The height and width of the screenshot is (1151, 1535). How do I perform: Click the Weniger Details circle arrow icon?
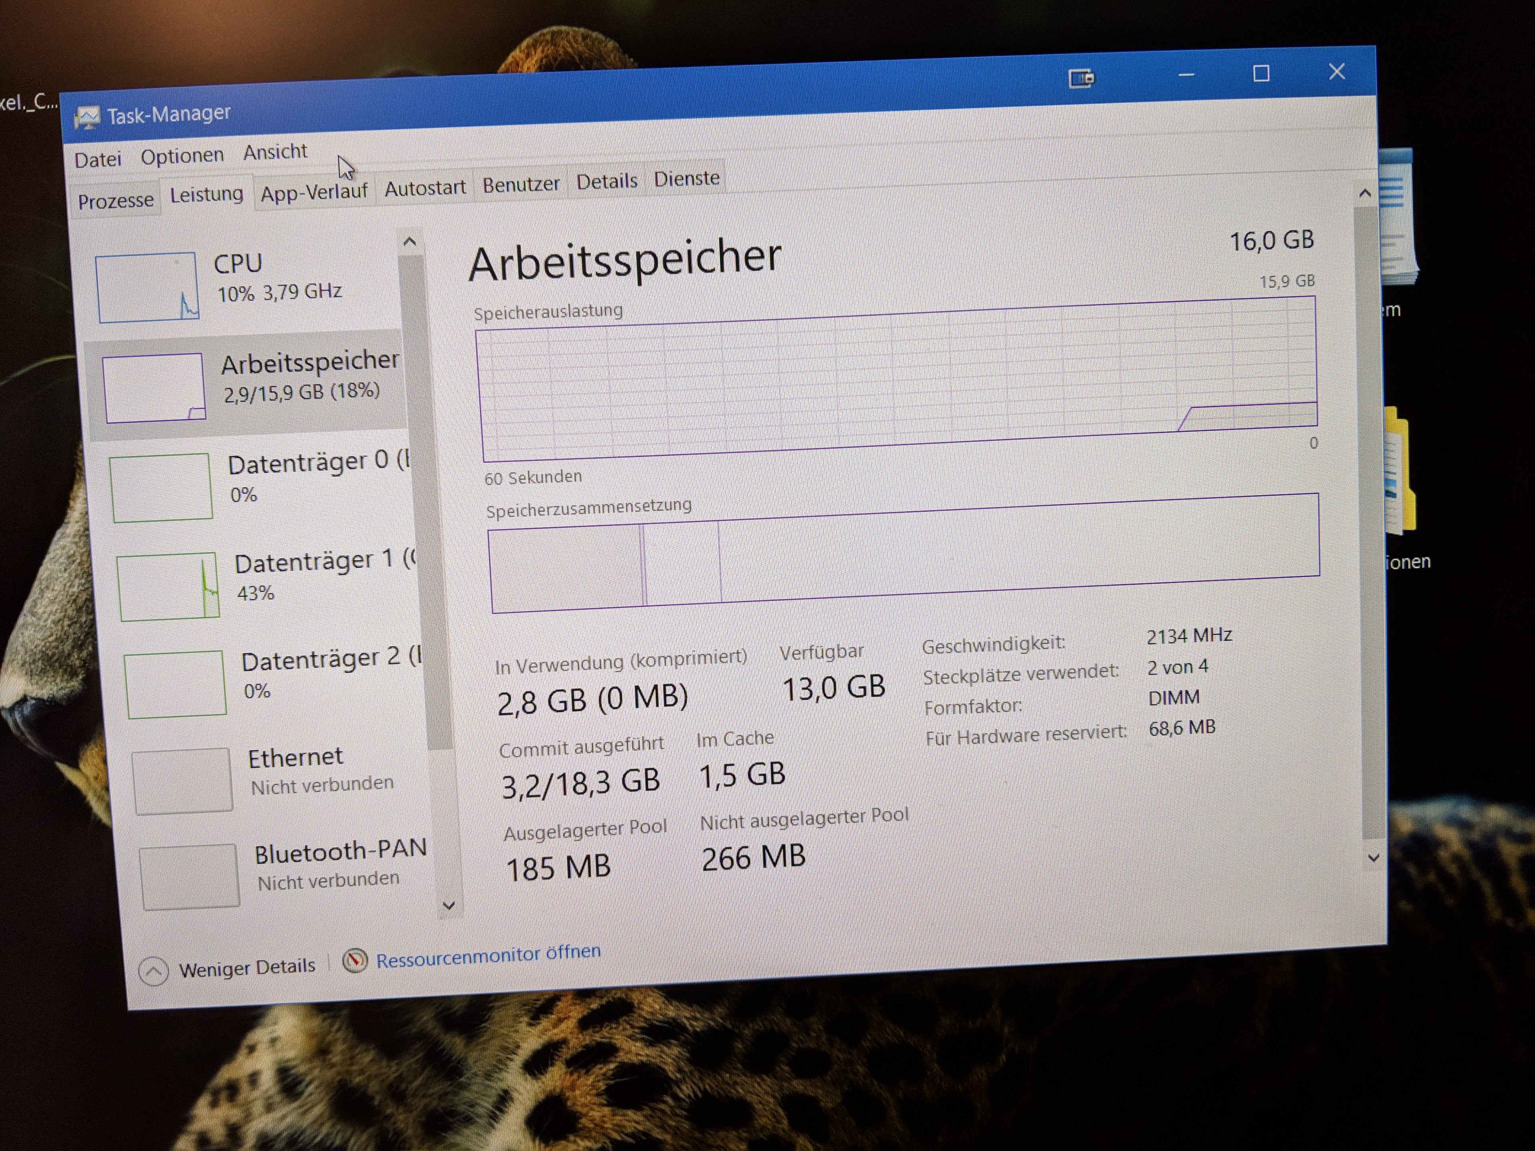153,971
